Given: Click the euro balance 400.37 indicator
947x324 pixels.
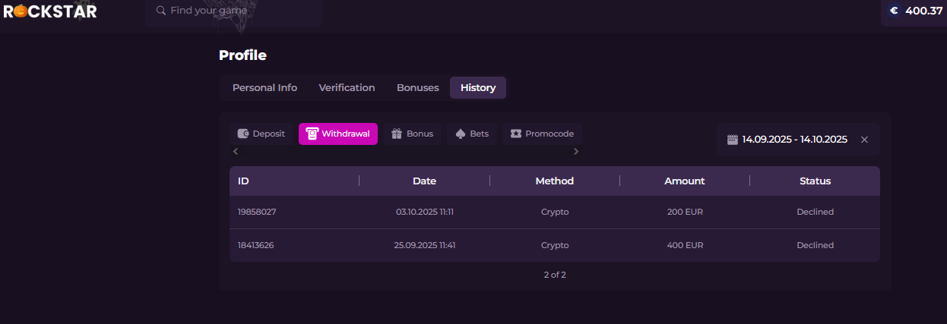Looking at the screenshot, I should (915, 11).
